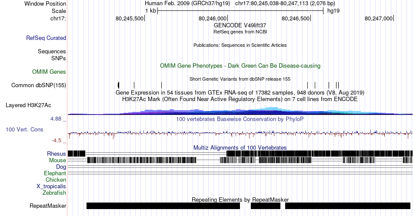Click the RefSeq genes from NCBI title

click(x=240, y=32)
